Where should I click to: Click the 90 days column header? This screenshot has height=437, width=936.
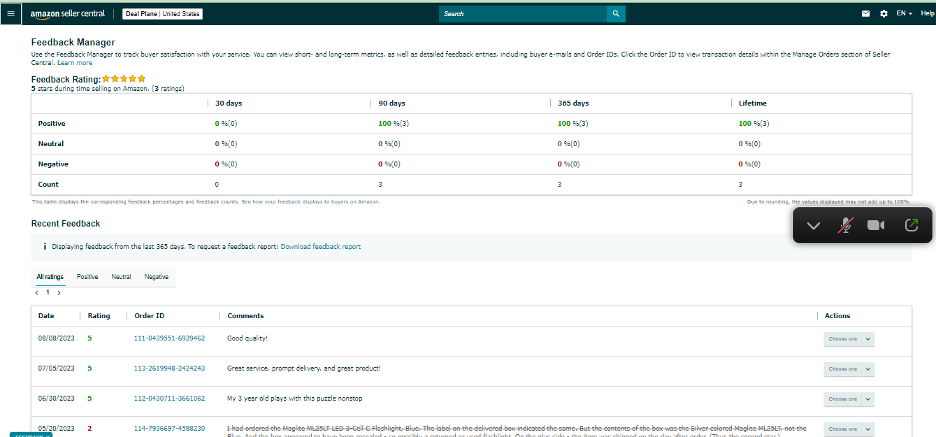tap(391, 103)
